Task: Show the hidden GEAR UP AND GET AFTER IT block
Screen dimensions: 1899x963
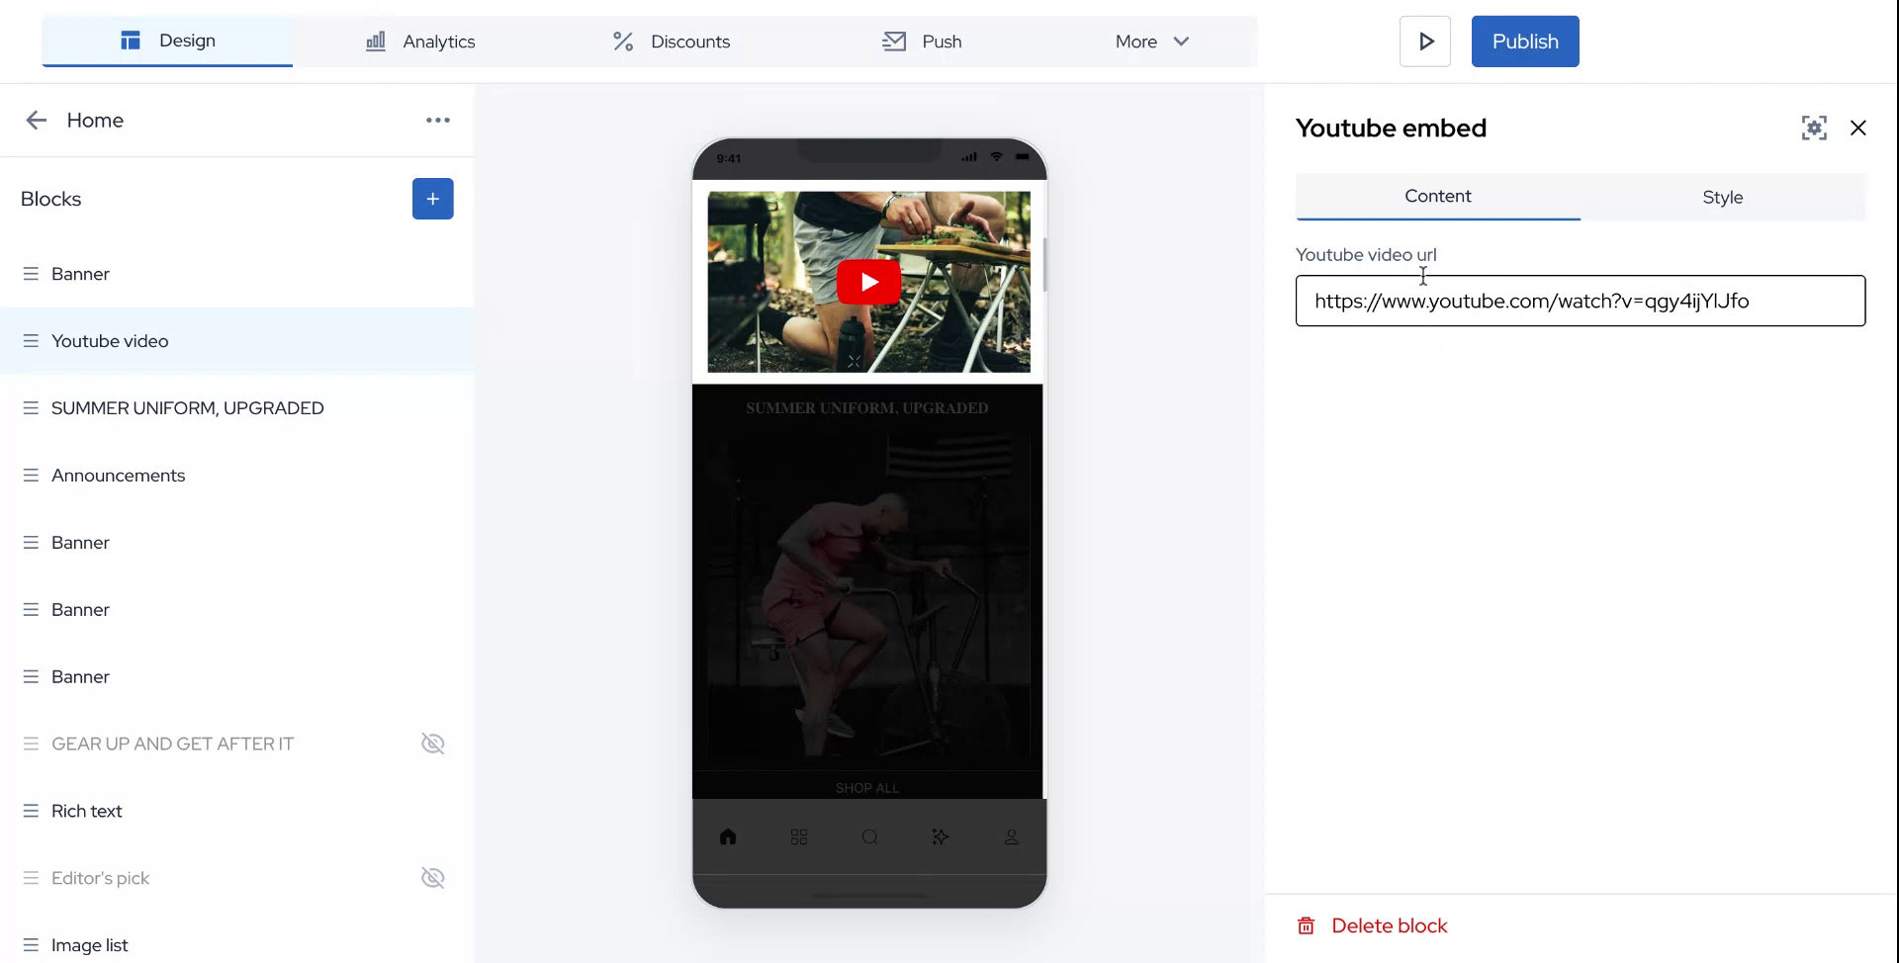Action: 432,743
